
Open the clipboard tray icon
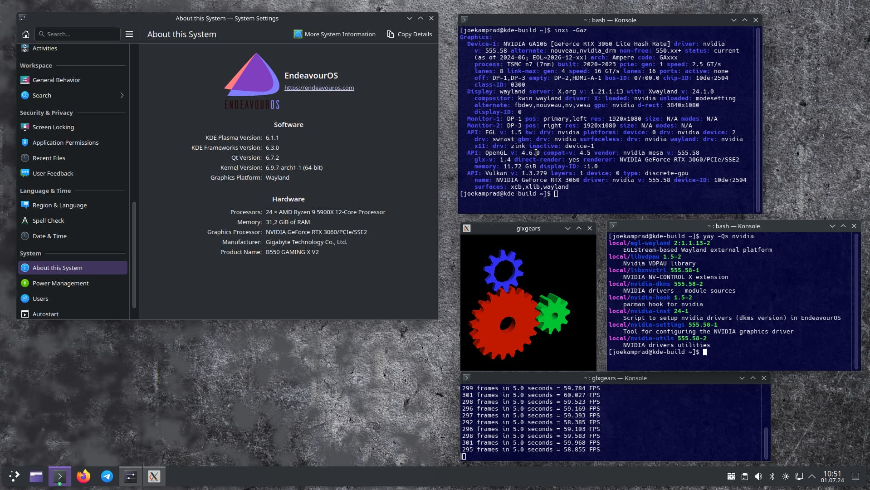(745, 476)
